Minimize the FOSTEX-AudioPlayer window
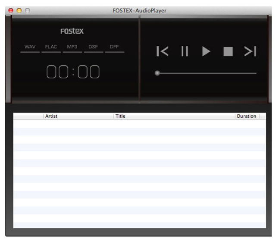 pos(19,10)
